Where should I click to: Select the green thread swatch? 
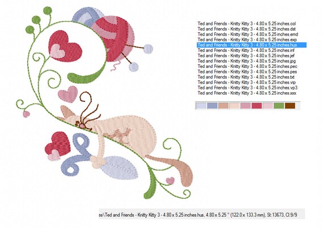pyautogui.click(x=279, y=106)
